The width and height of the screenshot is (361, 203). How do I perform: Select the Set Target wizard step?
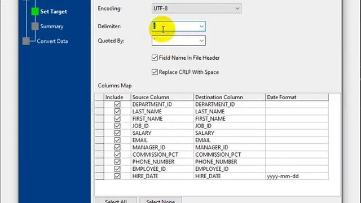point(54,11)
